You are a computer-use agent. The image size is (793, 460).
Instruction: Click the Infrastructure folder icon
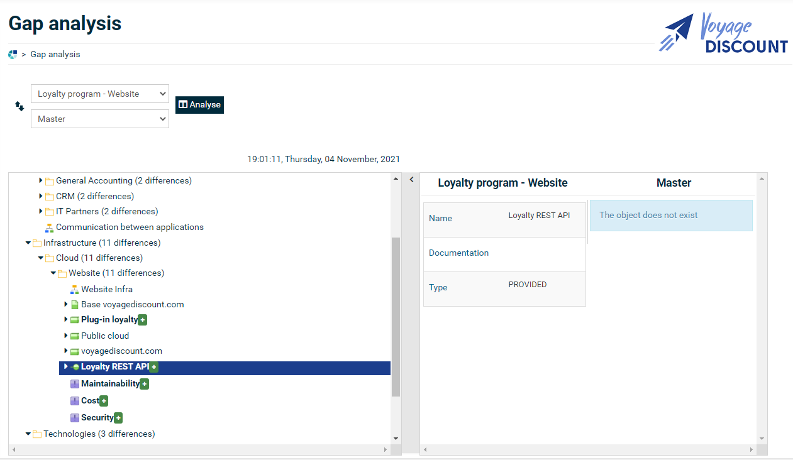coord(36,243)
